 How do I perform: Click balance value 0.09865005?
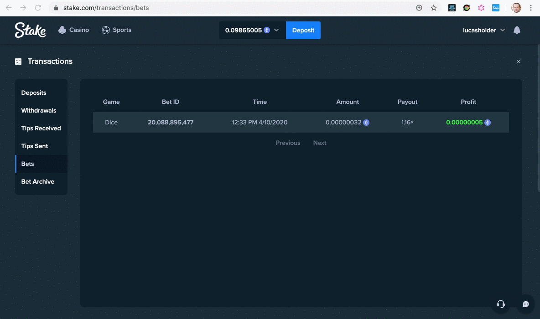pos(244,30)
